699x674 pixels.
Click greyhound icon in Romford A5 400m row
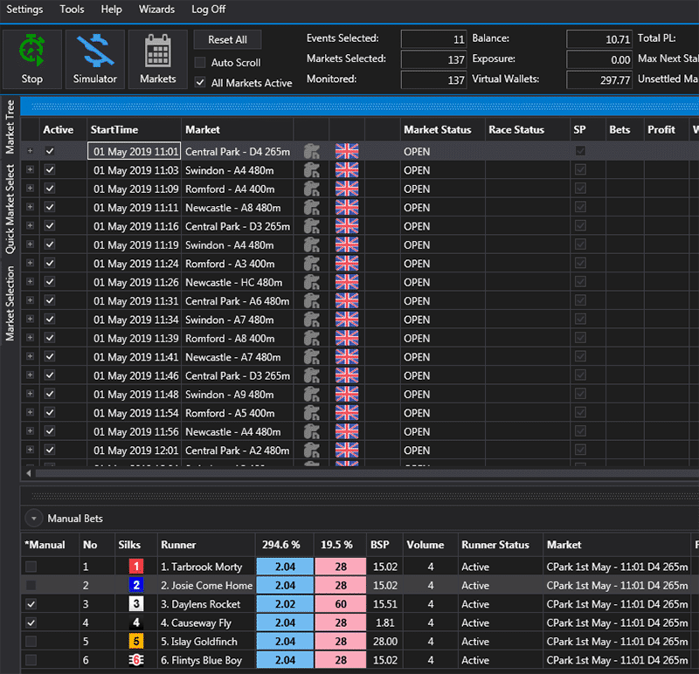pyautogui.click(x=312, y=413)
